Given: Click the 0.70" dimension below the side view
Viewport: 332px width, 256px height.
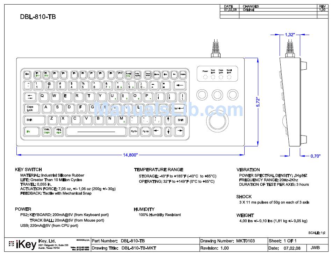Looking at the screenshot, I should pyautogui.click(x=316, y=156).
